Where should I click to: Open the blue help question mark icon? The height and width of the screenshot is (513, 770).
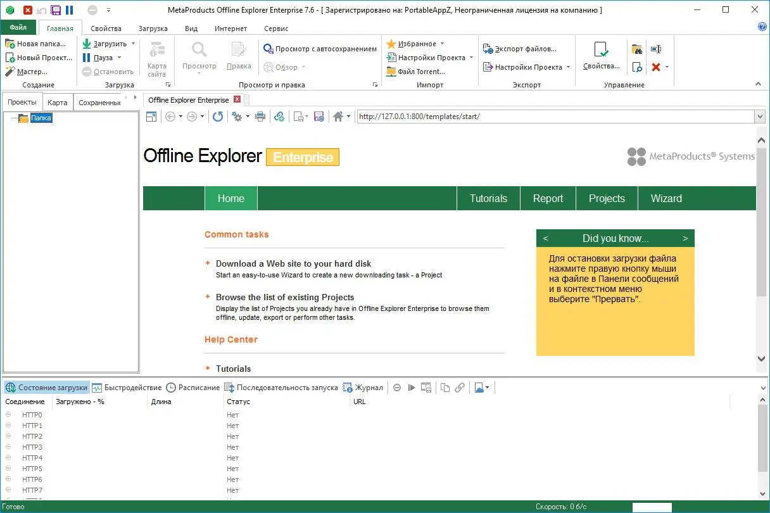pos(762,27)
